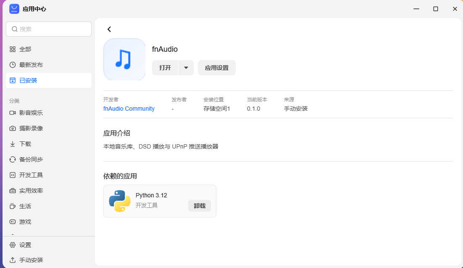The width and height of the screenshot is (463, 268).
Task: Click the 打开 button
Action: coord(165,68)
